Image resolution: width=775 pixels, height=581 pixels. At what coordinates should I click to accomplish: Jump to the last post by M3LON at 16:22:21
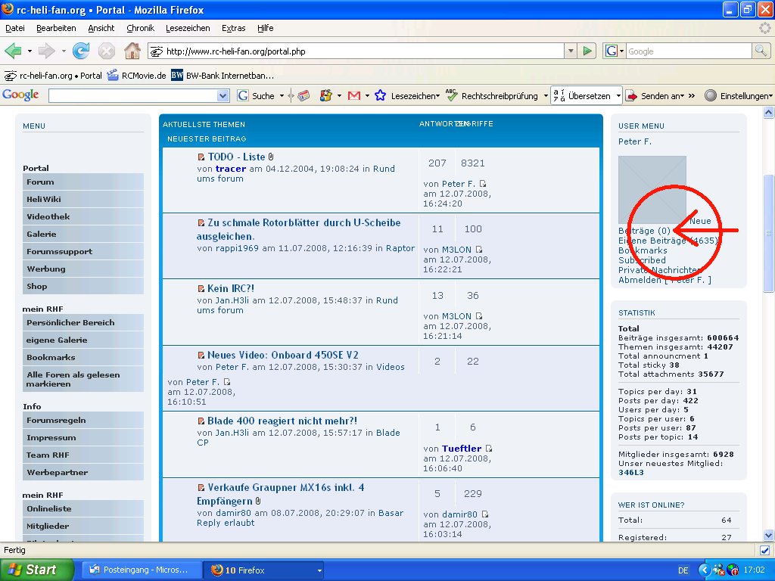pos(478,250)
